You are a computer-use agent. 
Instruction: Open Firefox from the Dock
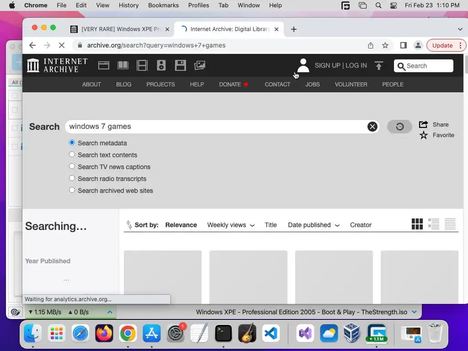[x=104, y=333]
